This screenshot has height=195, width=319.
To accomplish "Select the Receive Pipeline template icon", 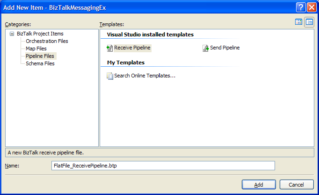I will click(x=110, y=48).
